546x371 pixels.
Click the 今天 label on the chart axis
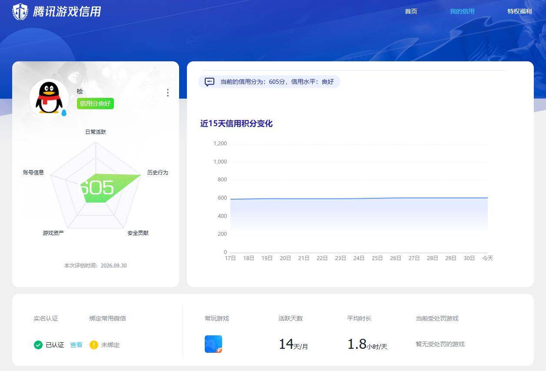pos(488,258)
